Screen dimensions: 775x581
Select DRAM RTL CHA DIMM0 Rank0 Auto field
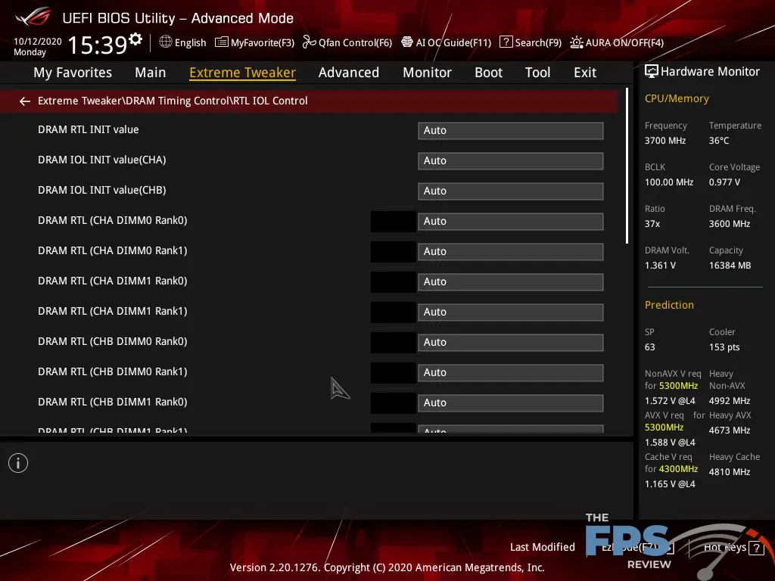coord(511,222)
